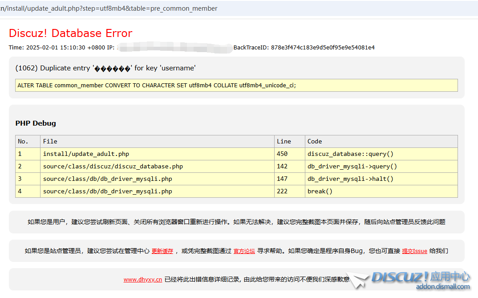Image resolution: width=478 pixels, height=298 pixels.
Task: Click the 'Discuz! Database Error' heading
Action: pyautogui.click(x=70, y=33)
